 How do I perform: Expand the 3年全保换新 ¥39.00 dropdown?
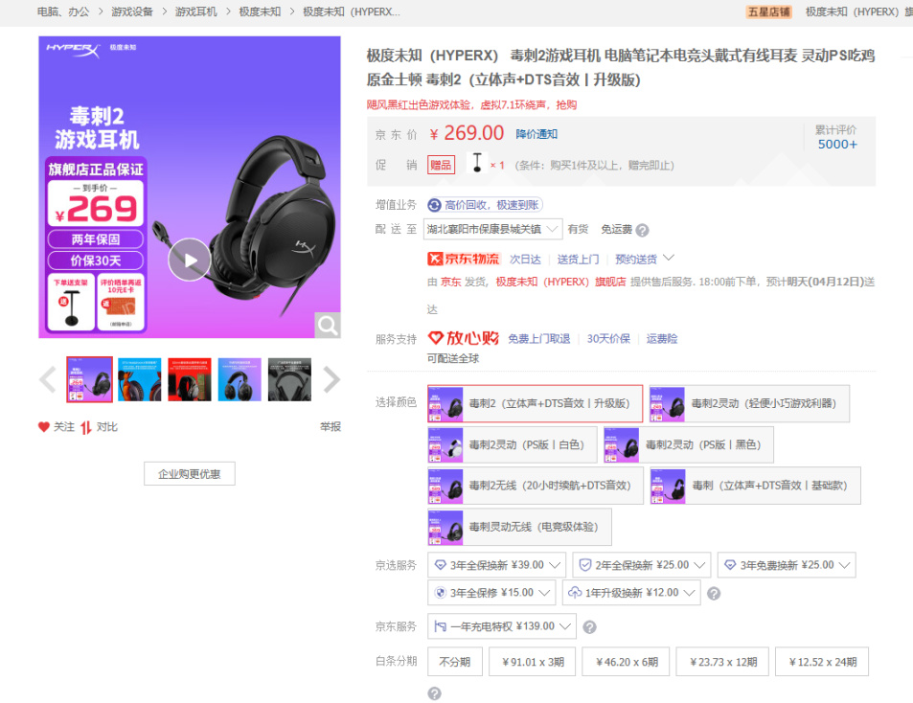496,564
